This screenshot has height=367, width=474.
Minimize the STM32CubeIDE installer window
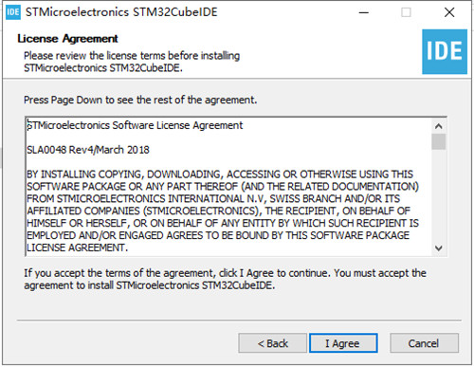[x=364, y=12]
